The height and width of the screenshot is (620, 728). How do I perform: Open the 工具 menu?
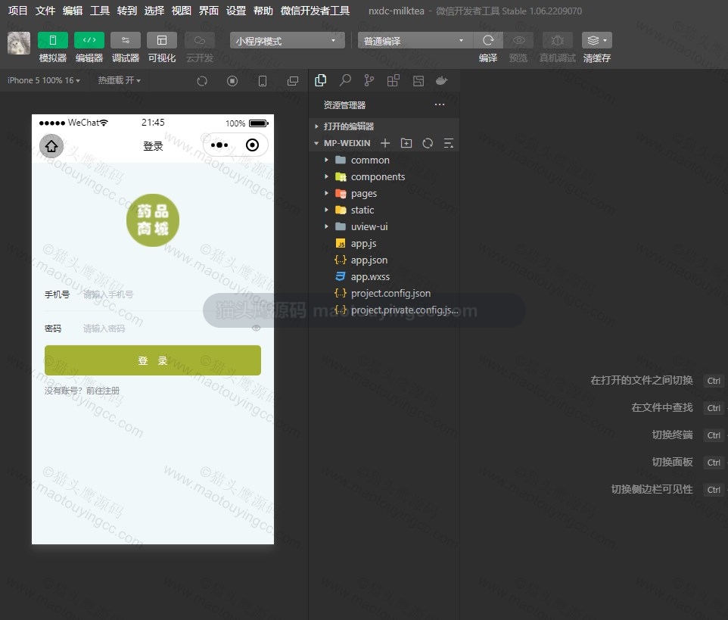(100, 11)
